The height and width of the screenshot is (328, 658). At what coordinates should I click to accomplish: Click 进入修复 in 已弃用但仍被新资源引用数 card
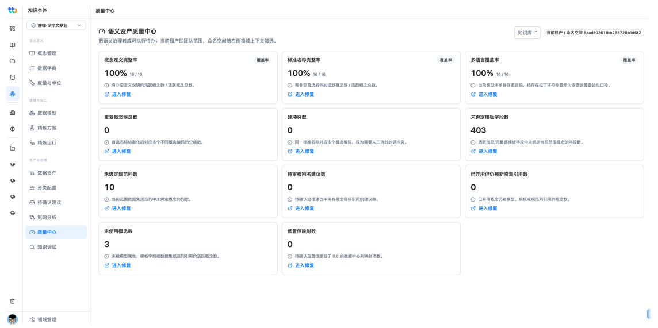[484, 208]
